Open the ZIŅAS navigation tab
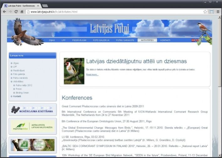The width and height of the screenshot is (222, 158). pos(52,40)
